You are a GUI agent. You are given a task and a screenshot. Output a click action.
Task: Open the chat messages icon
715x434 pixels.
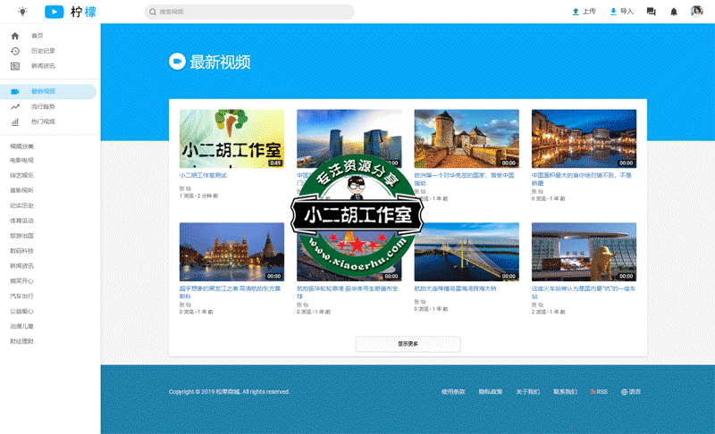[x=651, y=12]
